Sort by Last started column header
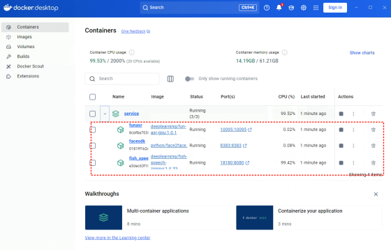 [313, 97]
